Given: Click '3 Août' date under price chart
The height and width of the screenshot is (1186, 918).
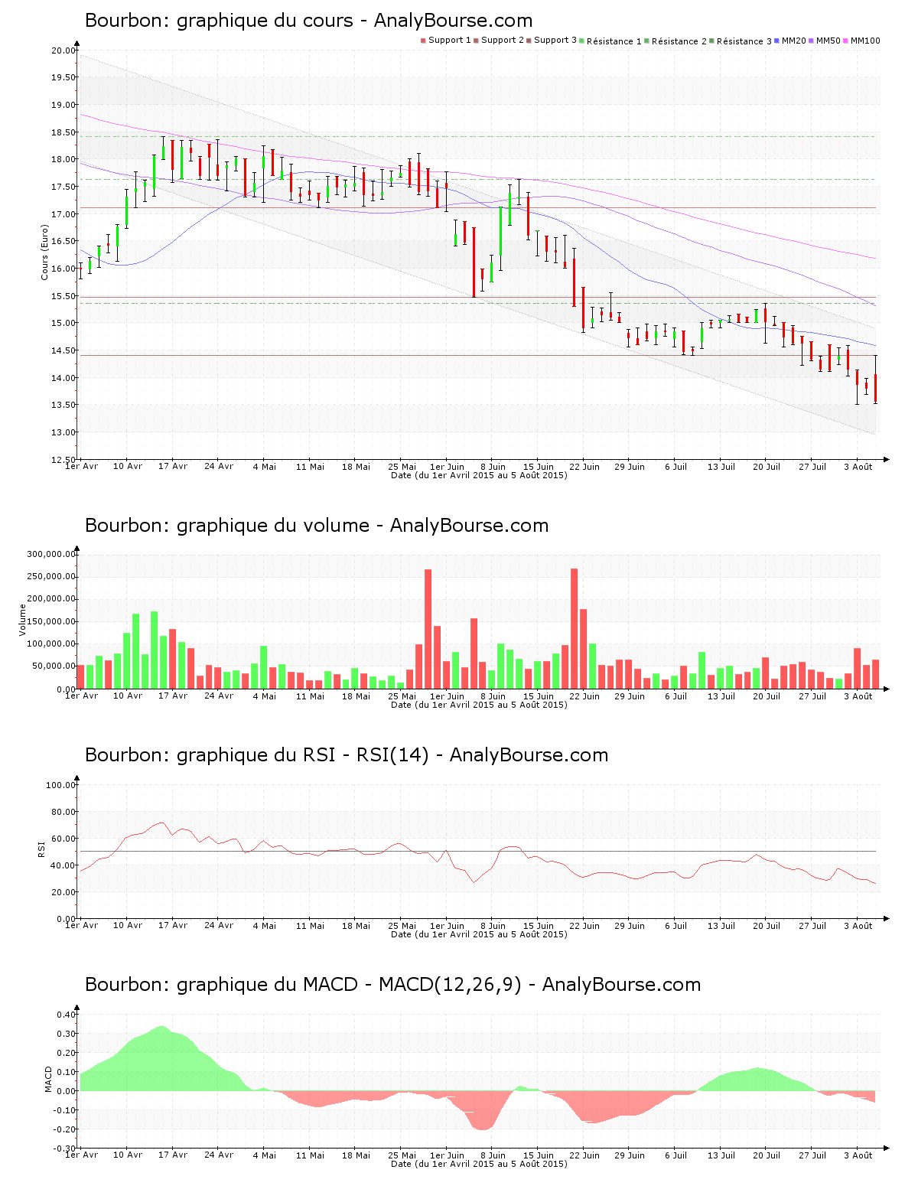Looking at the screenshot, I should (858, 467).
